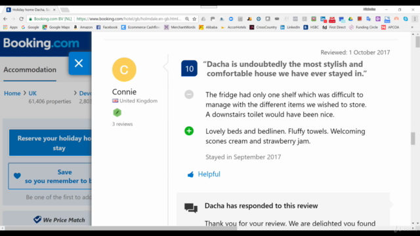Click Connie's yellow C avatar
Screen dimensions: 420x236
pyautogui.click(x=124, y=69)
